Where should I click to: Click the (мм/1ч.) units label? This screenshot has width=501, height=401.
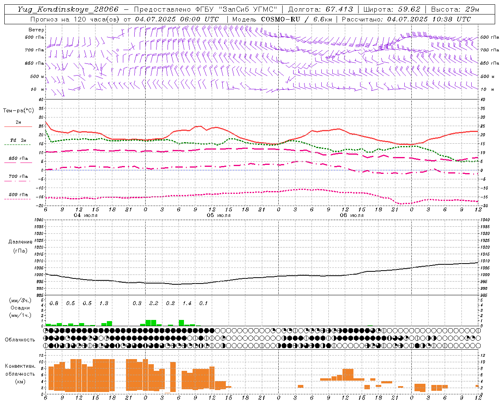(20, 315)
